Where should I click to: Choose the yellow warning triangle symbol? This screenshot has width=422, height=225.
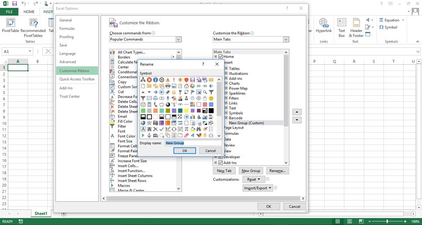pyautogui.click(x=168, y=80)
